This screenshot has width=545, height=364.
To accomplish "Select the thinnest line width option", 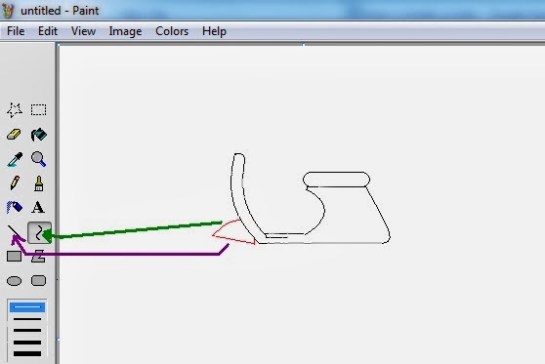I will point(27,307).
